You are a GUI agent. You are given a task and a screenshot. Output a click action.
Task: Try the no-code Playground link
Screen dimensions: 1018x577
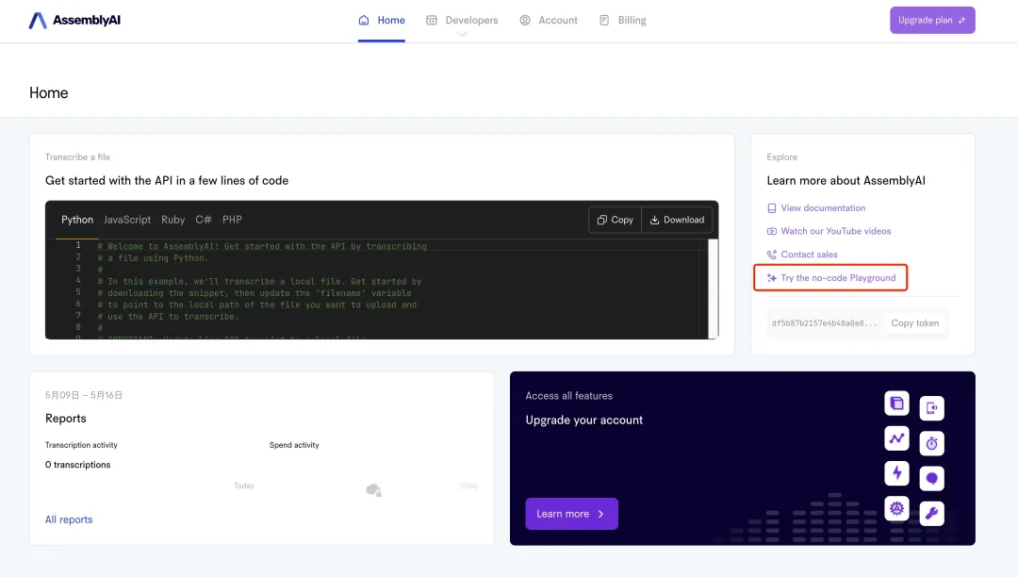click(x=831, y=278)
